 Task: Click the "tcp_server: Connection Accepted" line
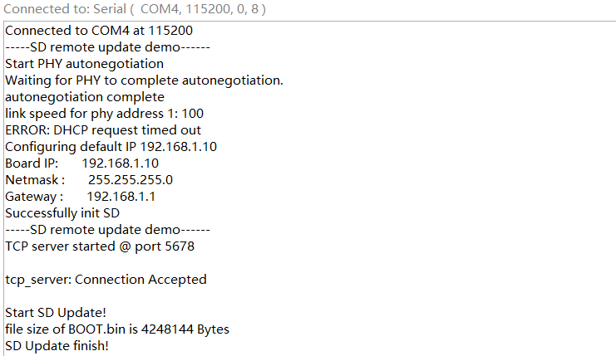coord(106,280)
